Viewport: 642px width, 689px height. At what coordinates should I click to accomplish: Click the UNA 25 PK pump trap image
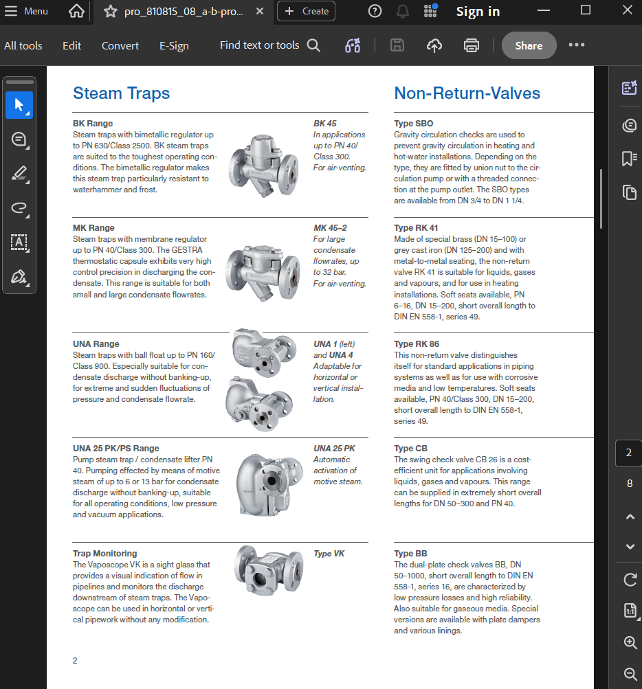[x=269, y=485]
